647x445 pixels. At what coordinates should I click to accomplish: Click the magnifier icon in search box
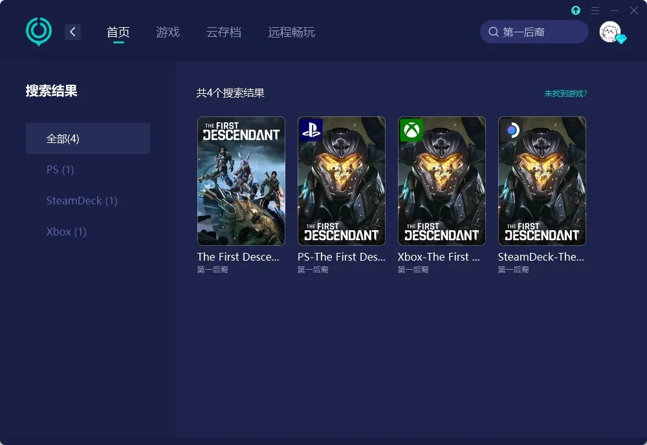tap(493, 32)
